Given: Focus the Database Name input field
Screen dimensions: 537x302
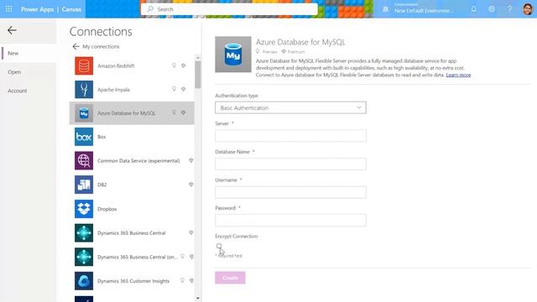Looking at the screenshot, I should (x=290, y=164).
